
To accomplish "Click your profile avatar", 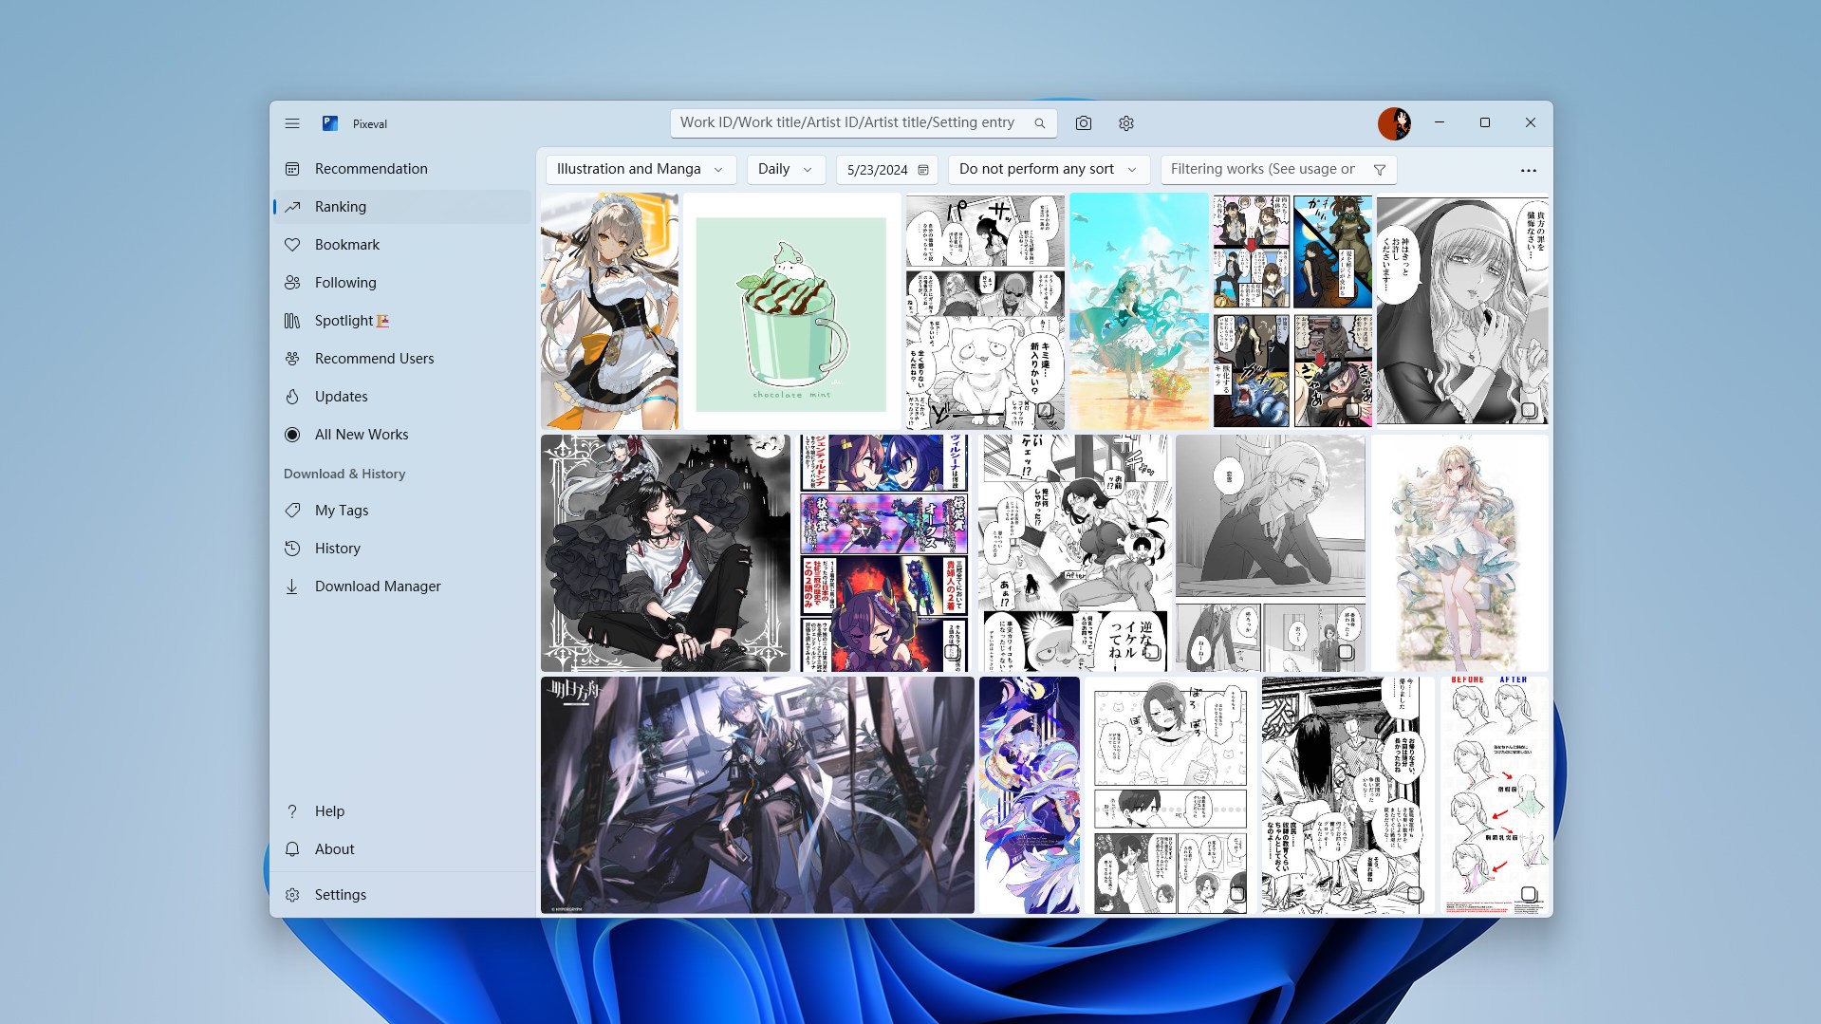I will [1394, 122].
